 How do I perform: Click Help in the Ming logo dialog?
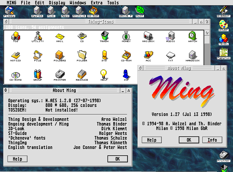(x=152, y=140)
